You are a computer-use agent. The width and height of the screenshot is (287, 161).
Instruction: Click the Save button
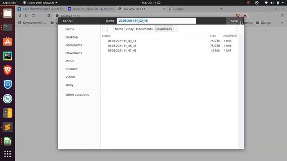234,21
